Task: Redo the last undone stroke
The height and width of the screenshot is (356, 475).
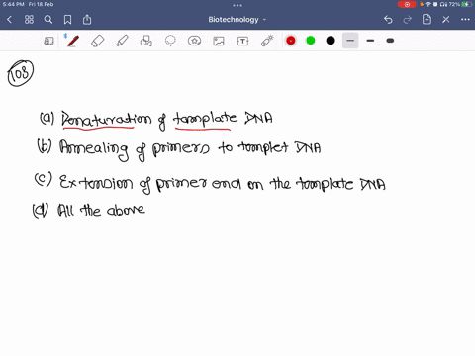Action: (408, 20)
